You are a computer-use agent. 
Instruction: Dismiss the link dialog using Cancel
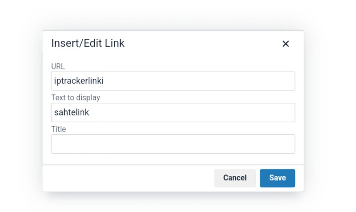[x=235, y=178]
